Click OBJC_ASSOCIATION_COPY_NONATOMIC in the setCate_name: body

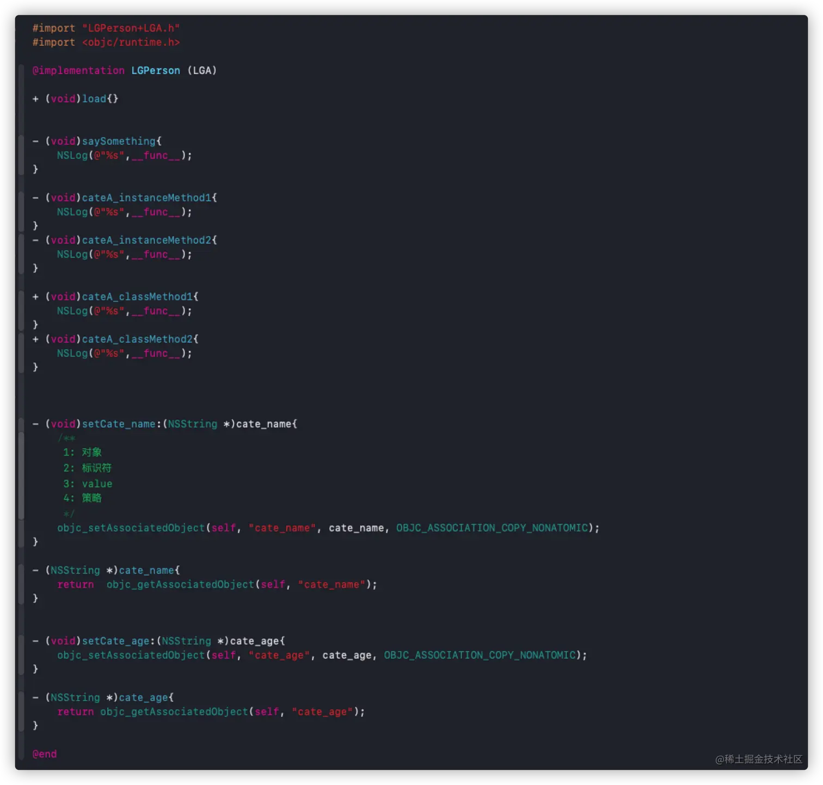[x=492, y=528]
